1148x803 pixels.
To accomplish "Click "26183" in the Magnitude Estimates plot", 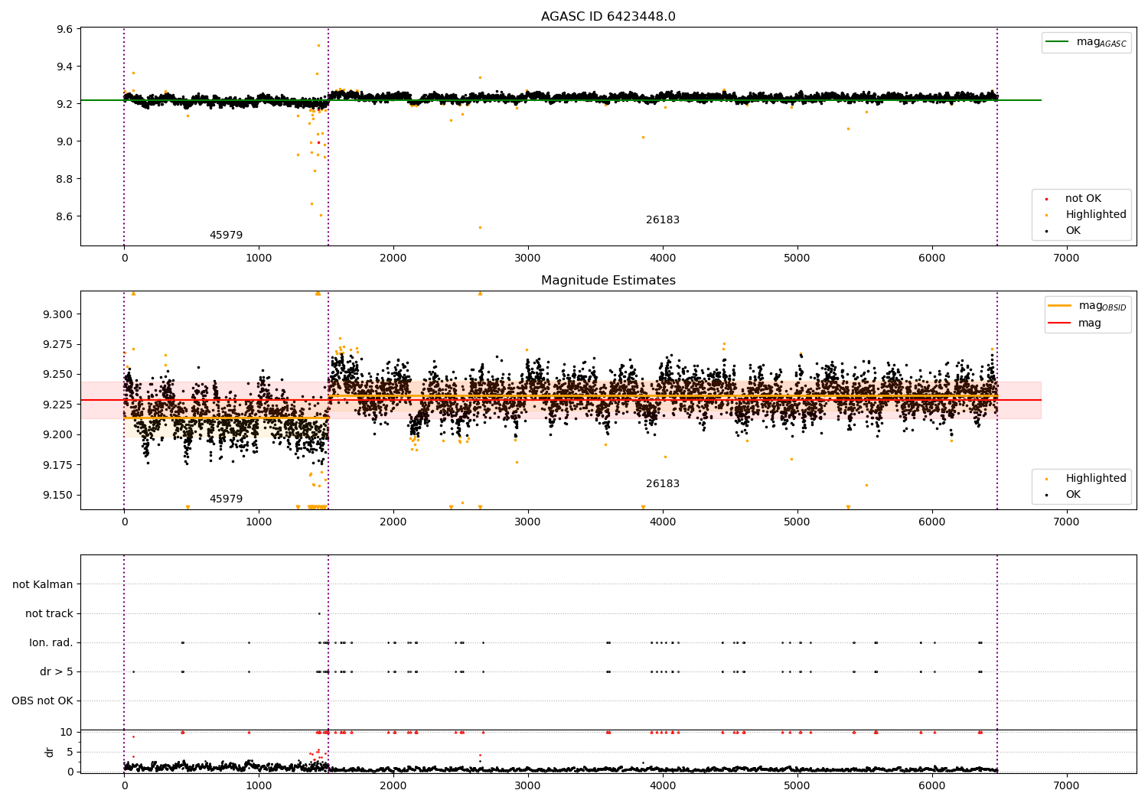I will click(x=663, y=484).
